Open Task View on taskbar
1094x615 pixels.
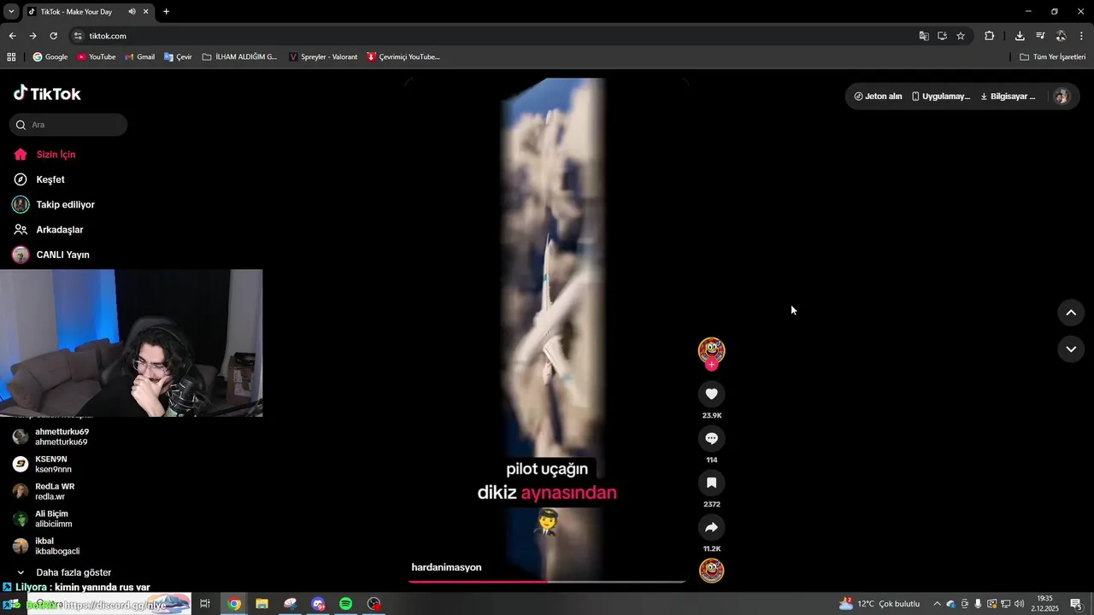pos(205,604)
